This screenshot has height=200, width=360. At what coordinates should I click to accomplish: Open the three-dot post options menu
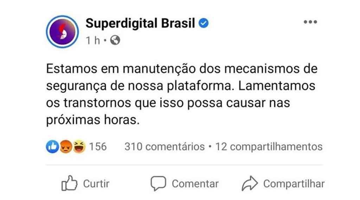pyautogui.click(x=310, y=22)
